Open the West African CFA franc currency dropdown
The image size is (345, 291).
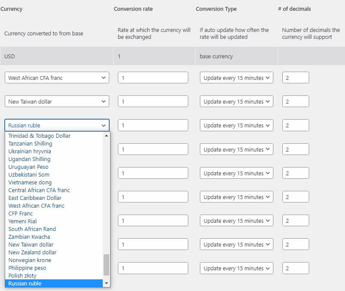tap(57, 78)
